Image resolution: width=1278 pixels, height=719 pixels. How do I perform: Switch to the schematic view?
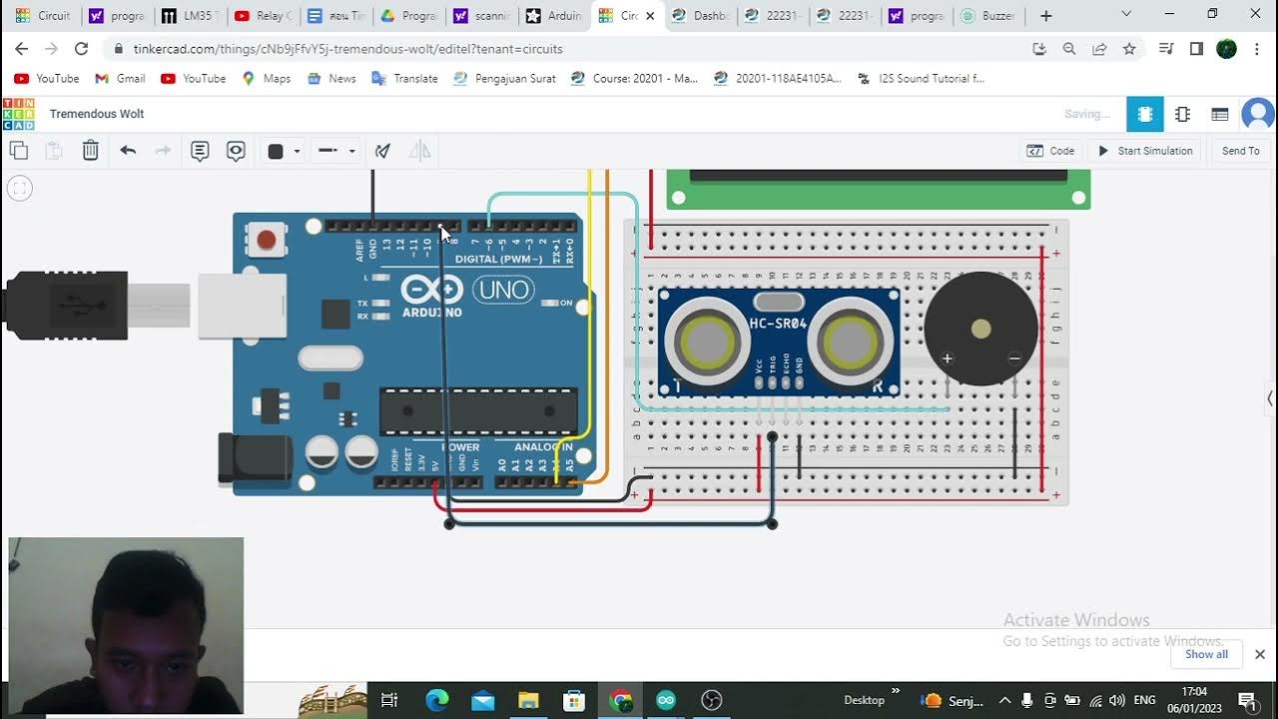pyautogui.click(x=1183, y=114)
